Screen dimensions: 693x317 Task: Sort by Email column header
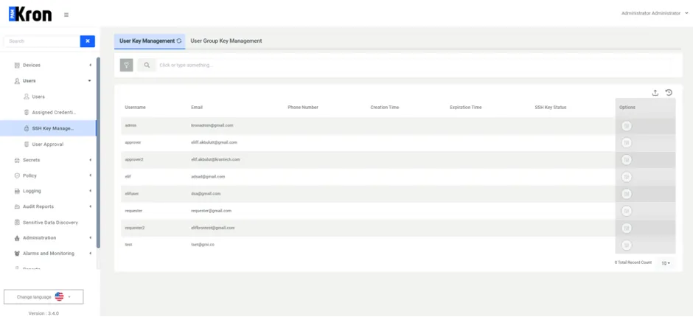[x=197, y=108]
